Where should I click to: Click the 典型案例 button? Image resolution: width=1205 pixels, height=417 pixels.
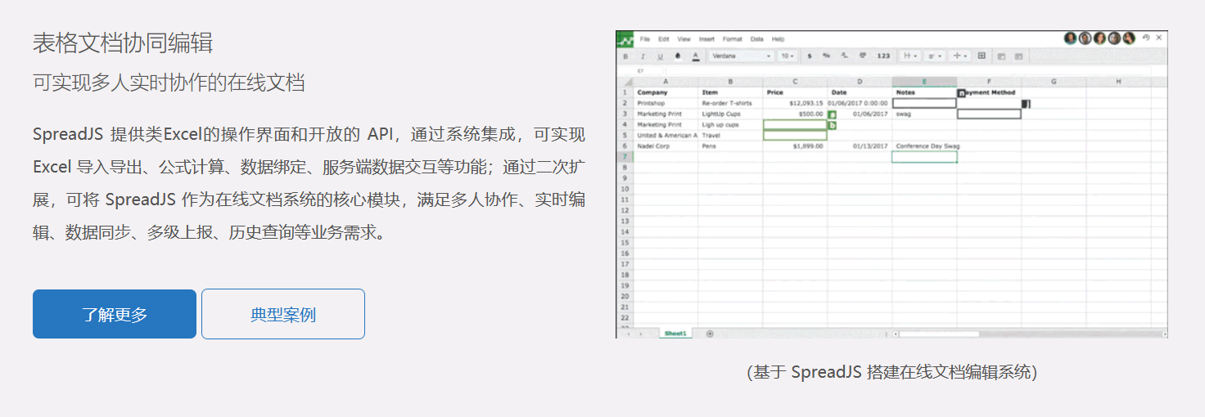click(283, 314)
